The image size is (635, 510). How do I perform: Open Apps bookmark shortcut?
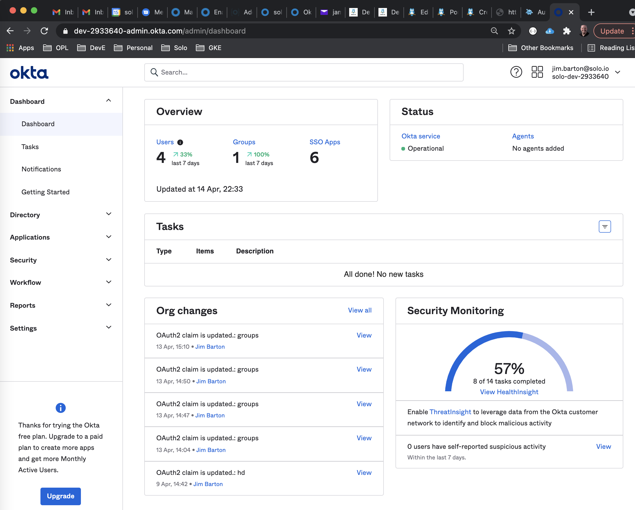(x=20, y=48)
